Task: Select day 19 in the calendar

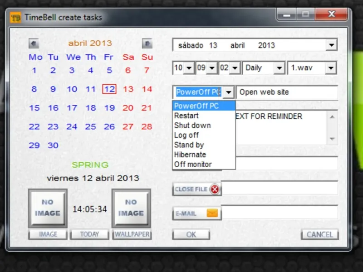Action: pyautogui.click(x=109, y=108)
